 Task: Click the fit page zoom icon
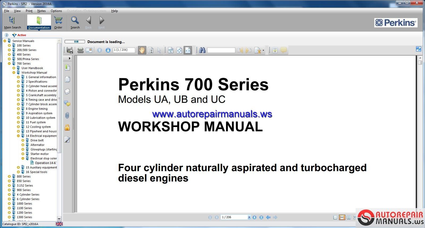[x=179, y=50]
